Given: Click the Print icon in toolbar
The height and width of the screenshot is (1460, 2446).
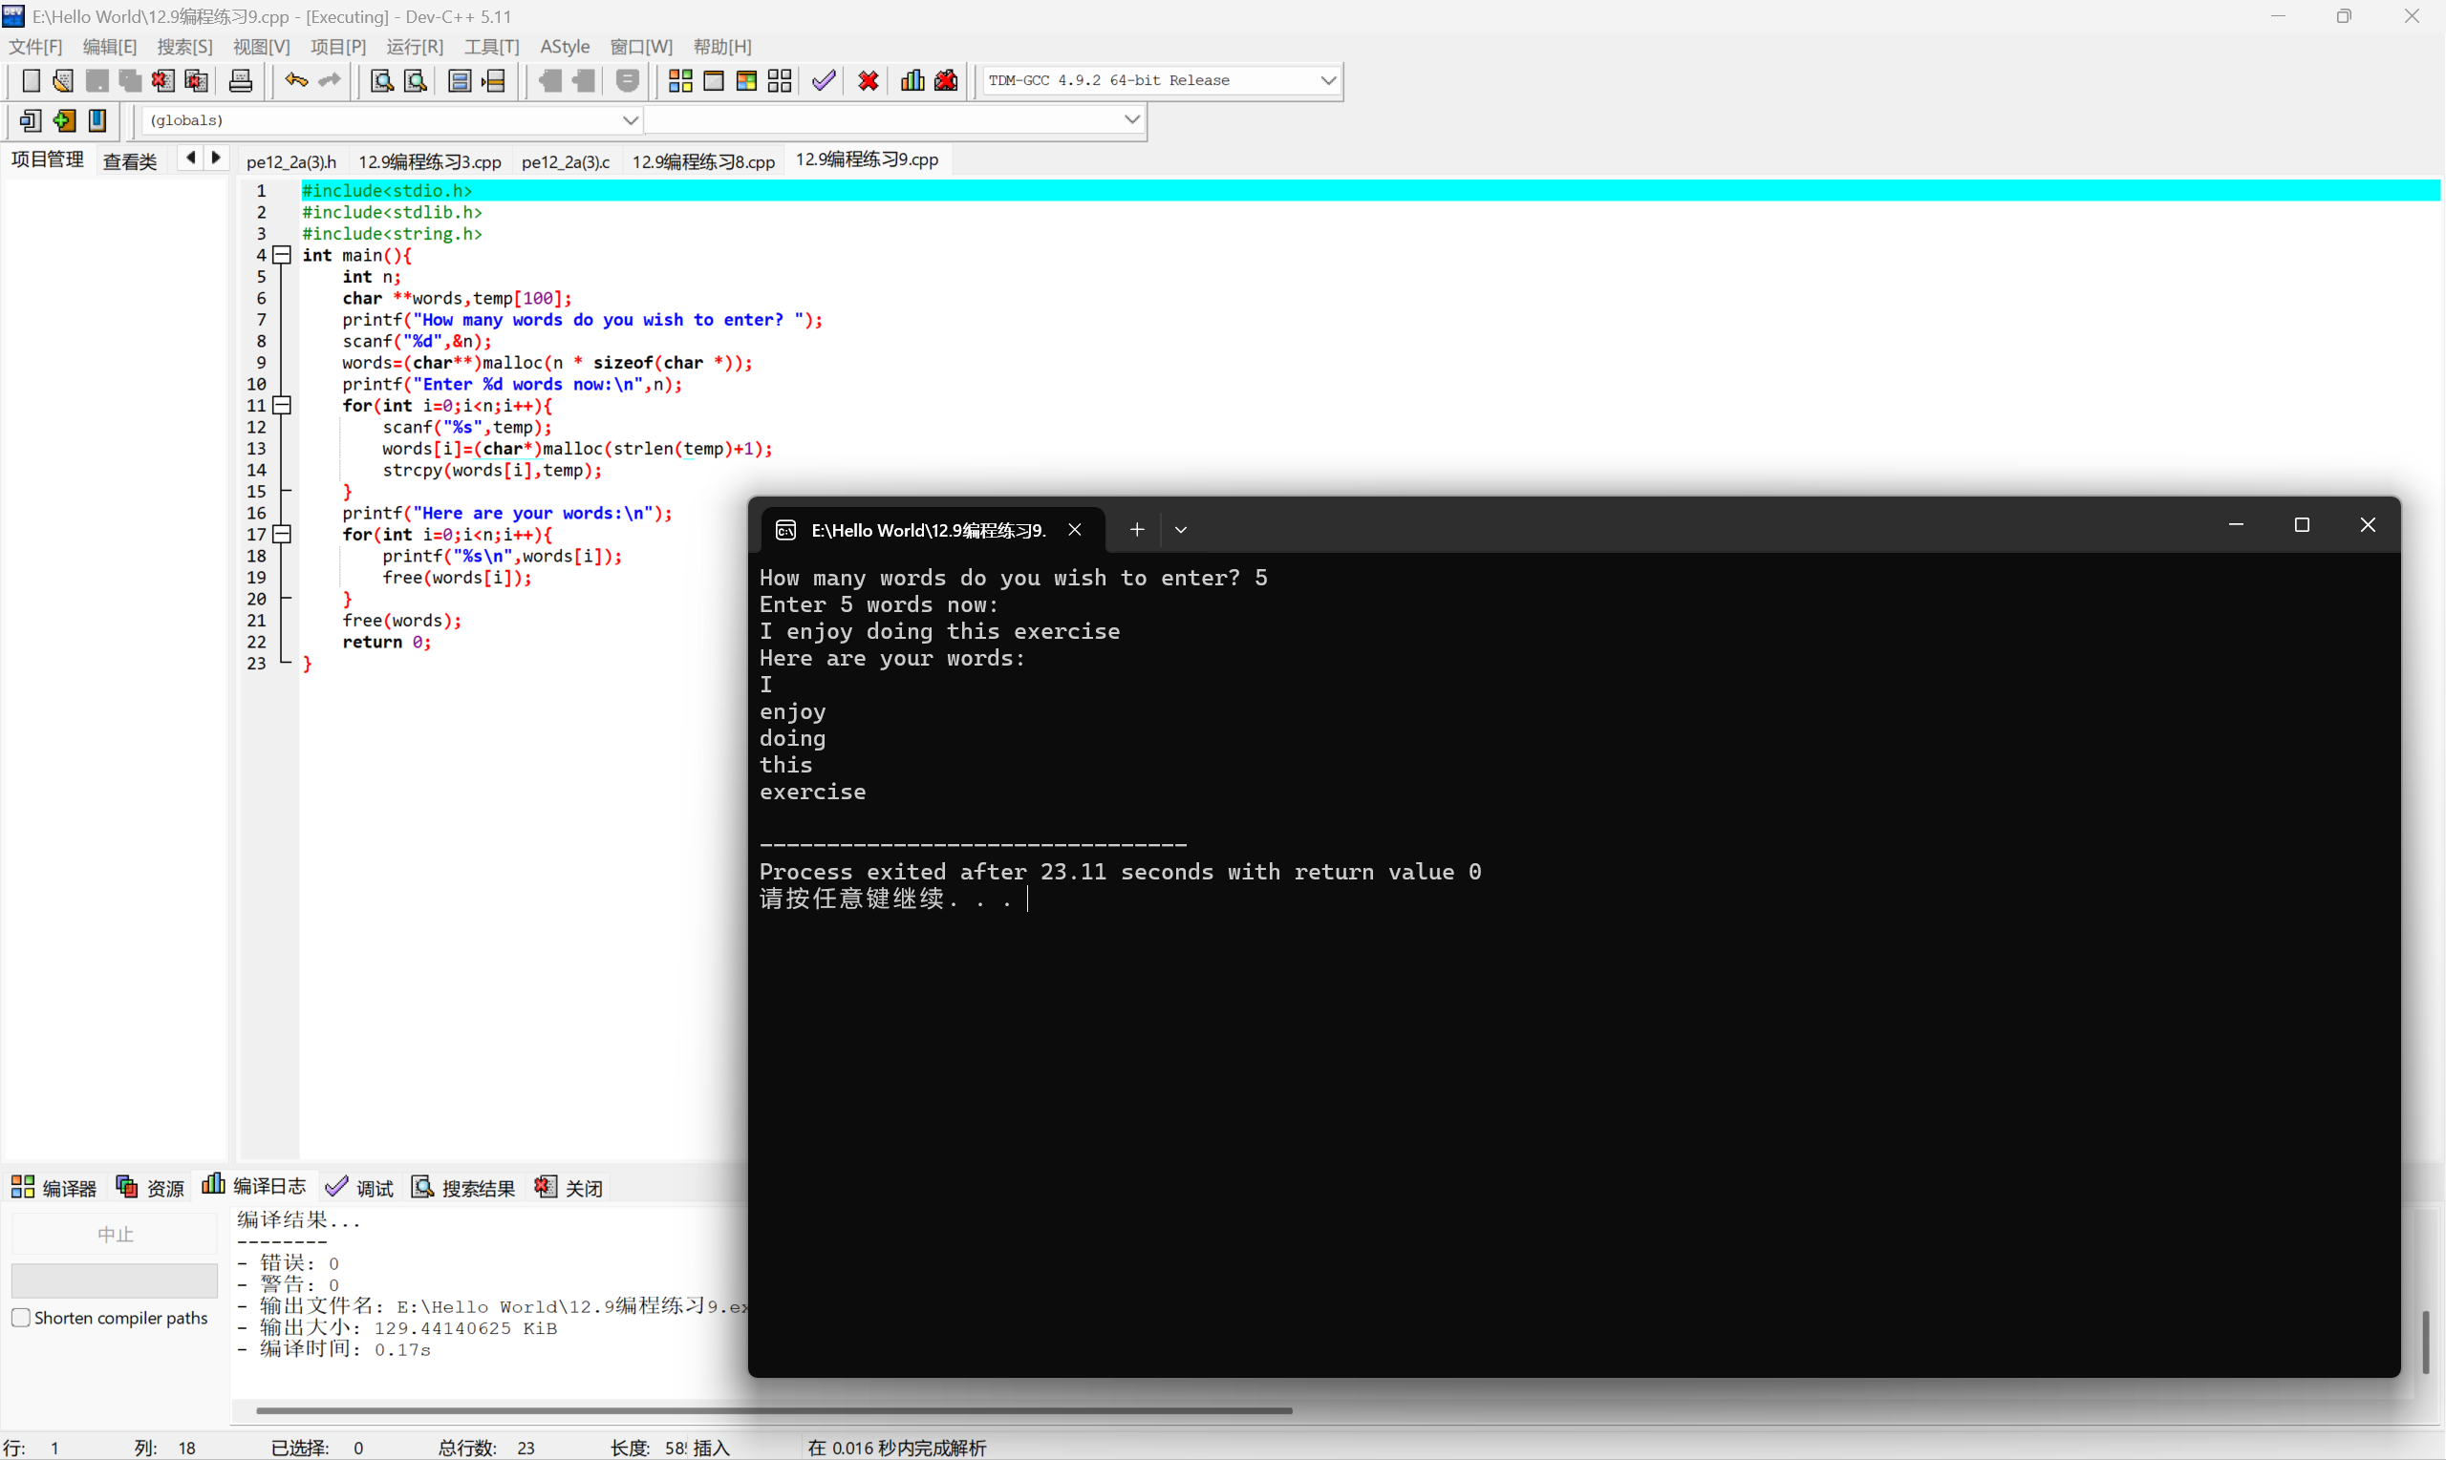Looking at the screenshot, I should [240, 80].
